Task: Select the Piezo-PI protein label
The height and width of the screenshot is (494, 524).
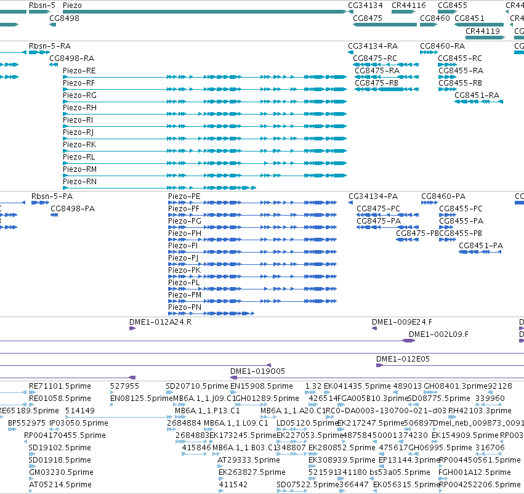Action: click(x=183, y=246)
